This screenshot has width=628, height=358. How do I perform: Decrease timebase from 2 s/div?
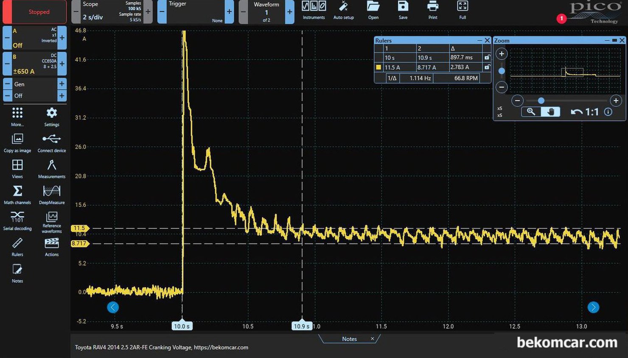(x=76, y=11)
